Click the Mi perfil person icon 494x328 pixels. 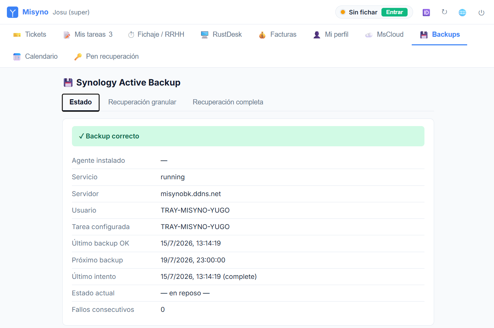pos(317,35)
